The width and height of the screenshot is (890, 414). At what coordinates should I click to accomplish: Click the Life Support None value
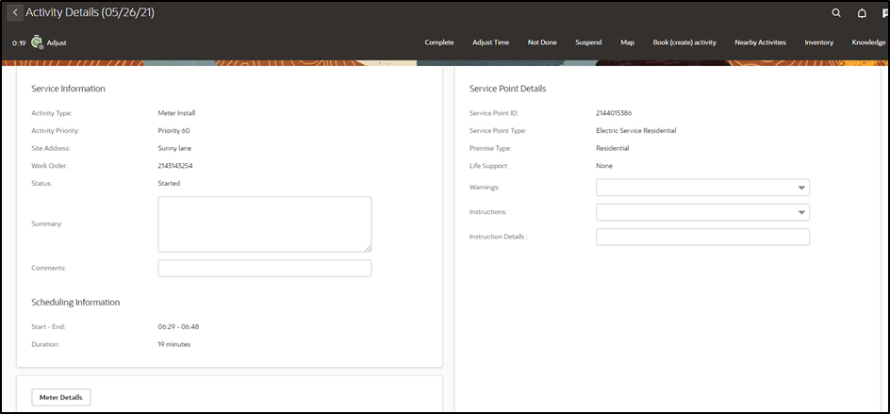tap(604, 166)
